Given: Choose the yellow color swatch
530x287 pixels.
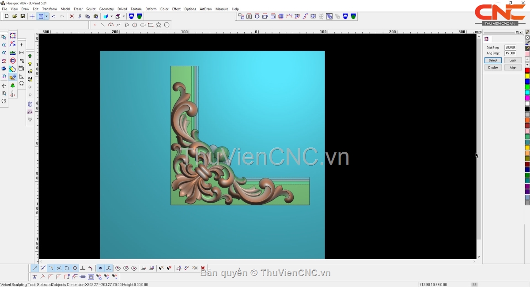Looking at the screenshot, I should [x=527, y=76].
